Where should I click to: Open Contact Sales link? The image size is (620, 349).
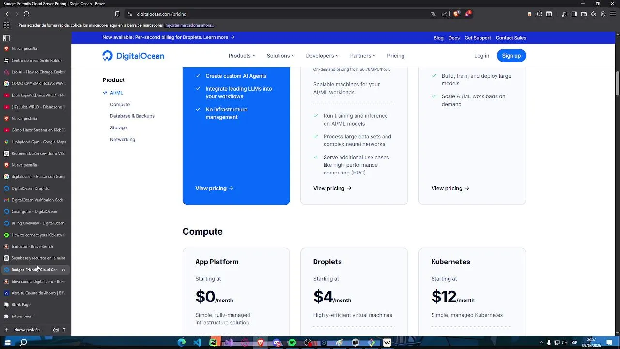point(511,38)
